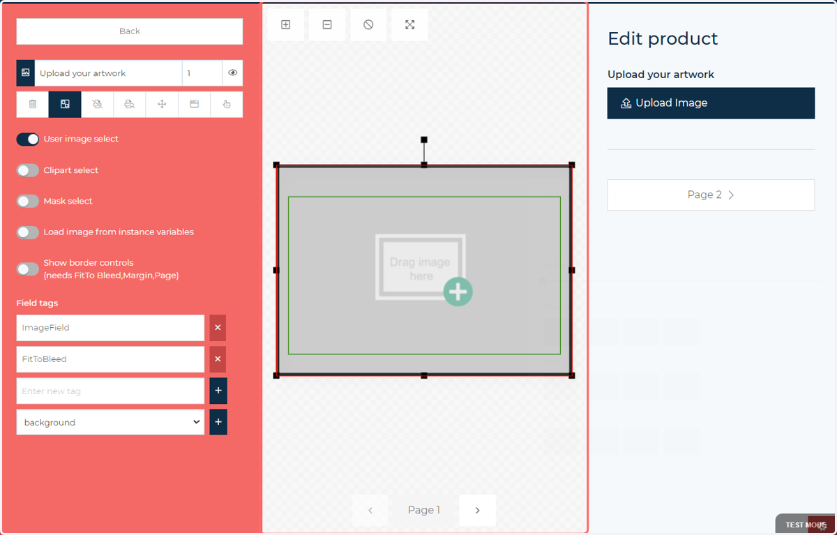Click the image field type icon

pyautogui.click(x=26, y=73)
